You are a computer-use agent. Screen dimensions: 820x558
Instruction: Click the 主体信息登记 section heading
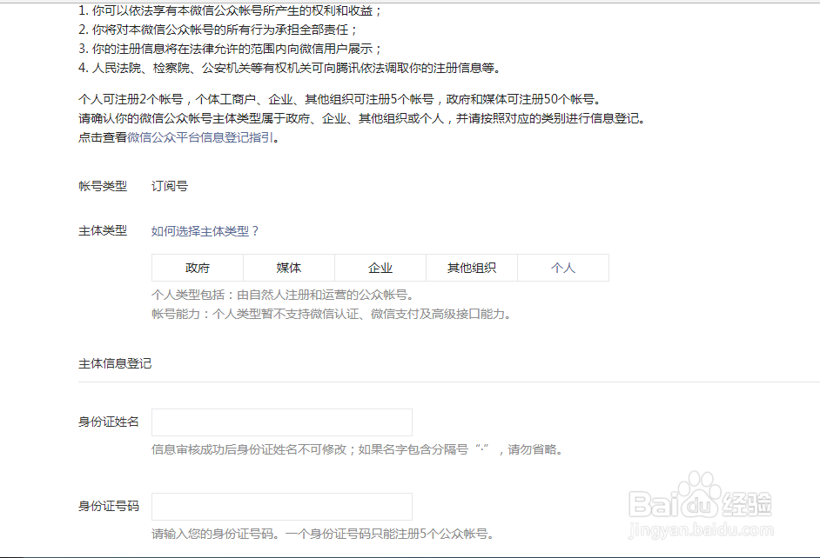point(115,364)
